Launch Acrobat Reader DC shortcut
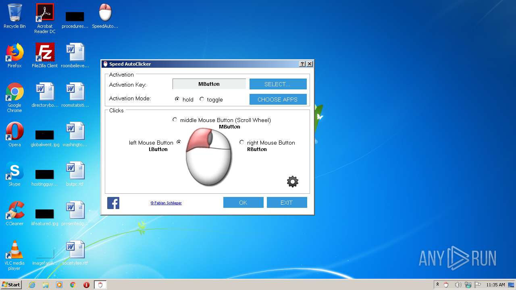This screenshot has height=290, width=516. pos(45,19)
